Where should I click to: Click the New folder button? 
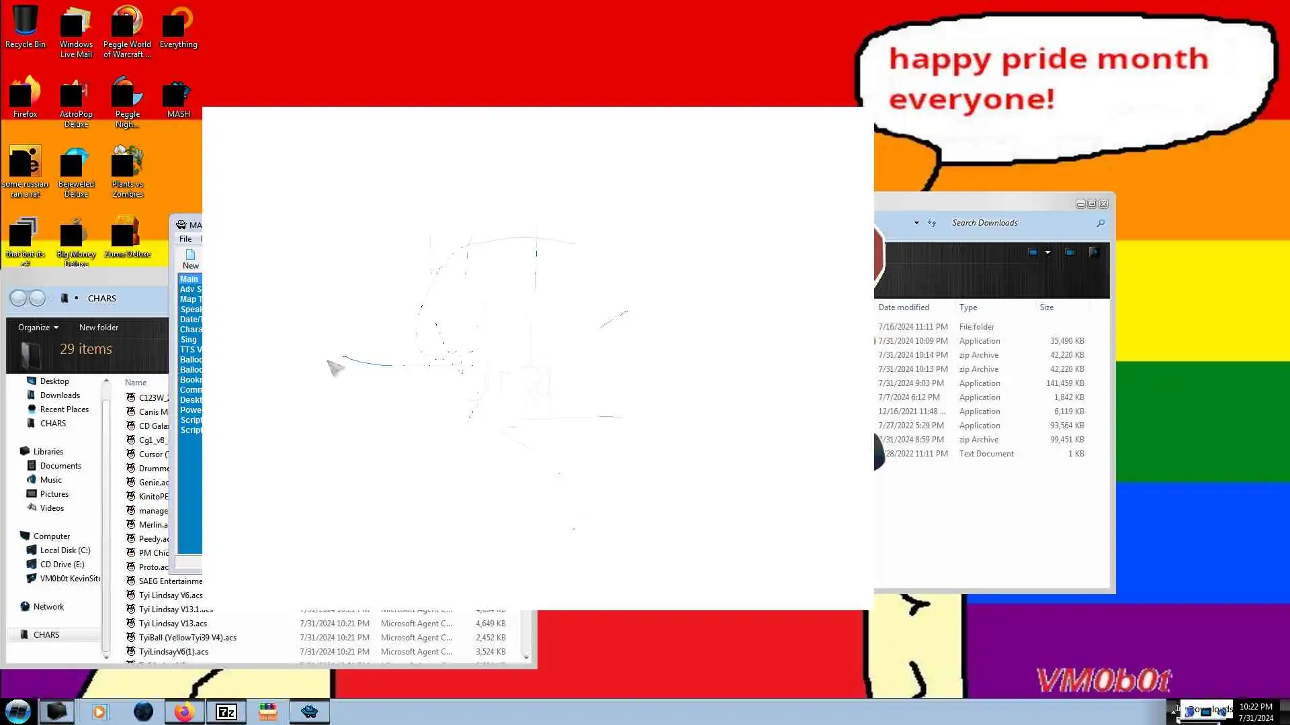[x=98, y=328]
